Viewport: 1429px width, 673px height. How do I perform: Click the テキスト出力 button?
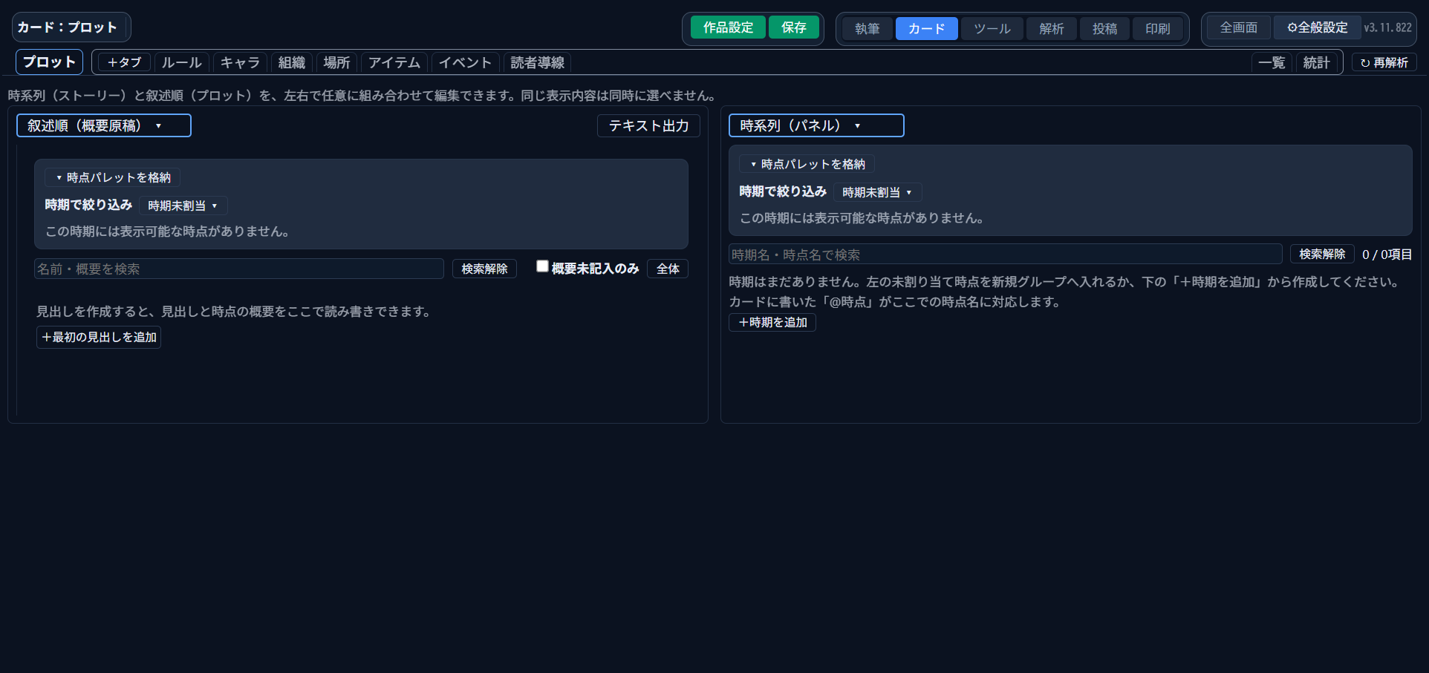click(x=648, y=125)
